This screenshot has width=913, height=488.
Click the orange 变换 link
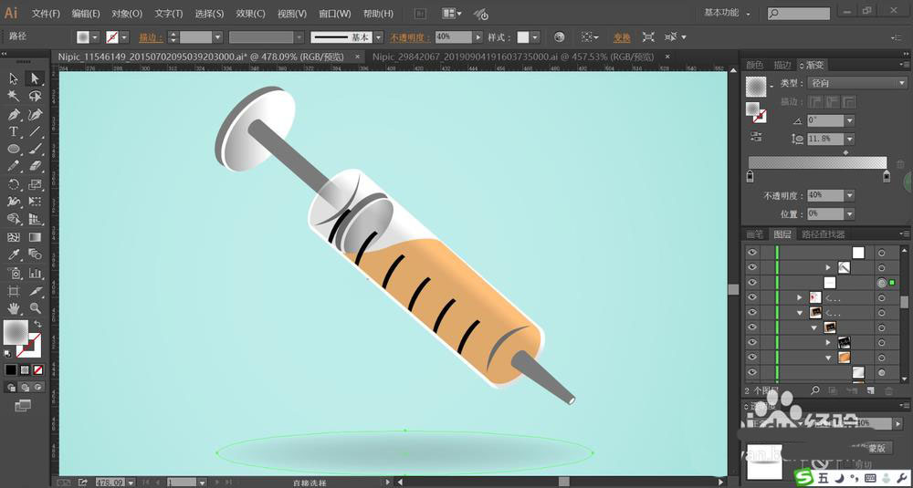pos(622,37)
